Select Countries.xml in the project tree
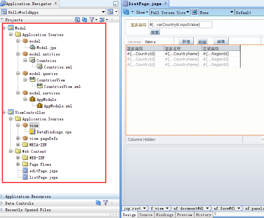This screenshot has height=218, width=264. (58, 67)
